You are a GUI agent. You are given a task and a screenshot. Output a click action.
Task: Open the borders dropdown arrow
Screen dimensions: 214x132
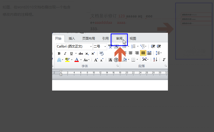point(137,60)
